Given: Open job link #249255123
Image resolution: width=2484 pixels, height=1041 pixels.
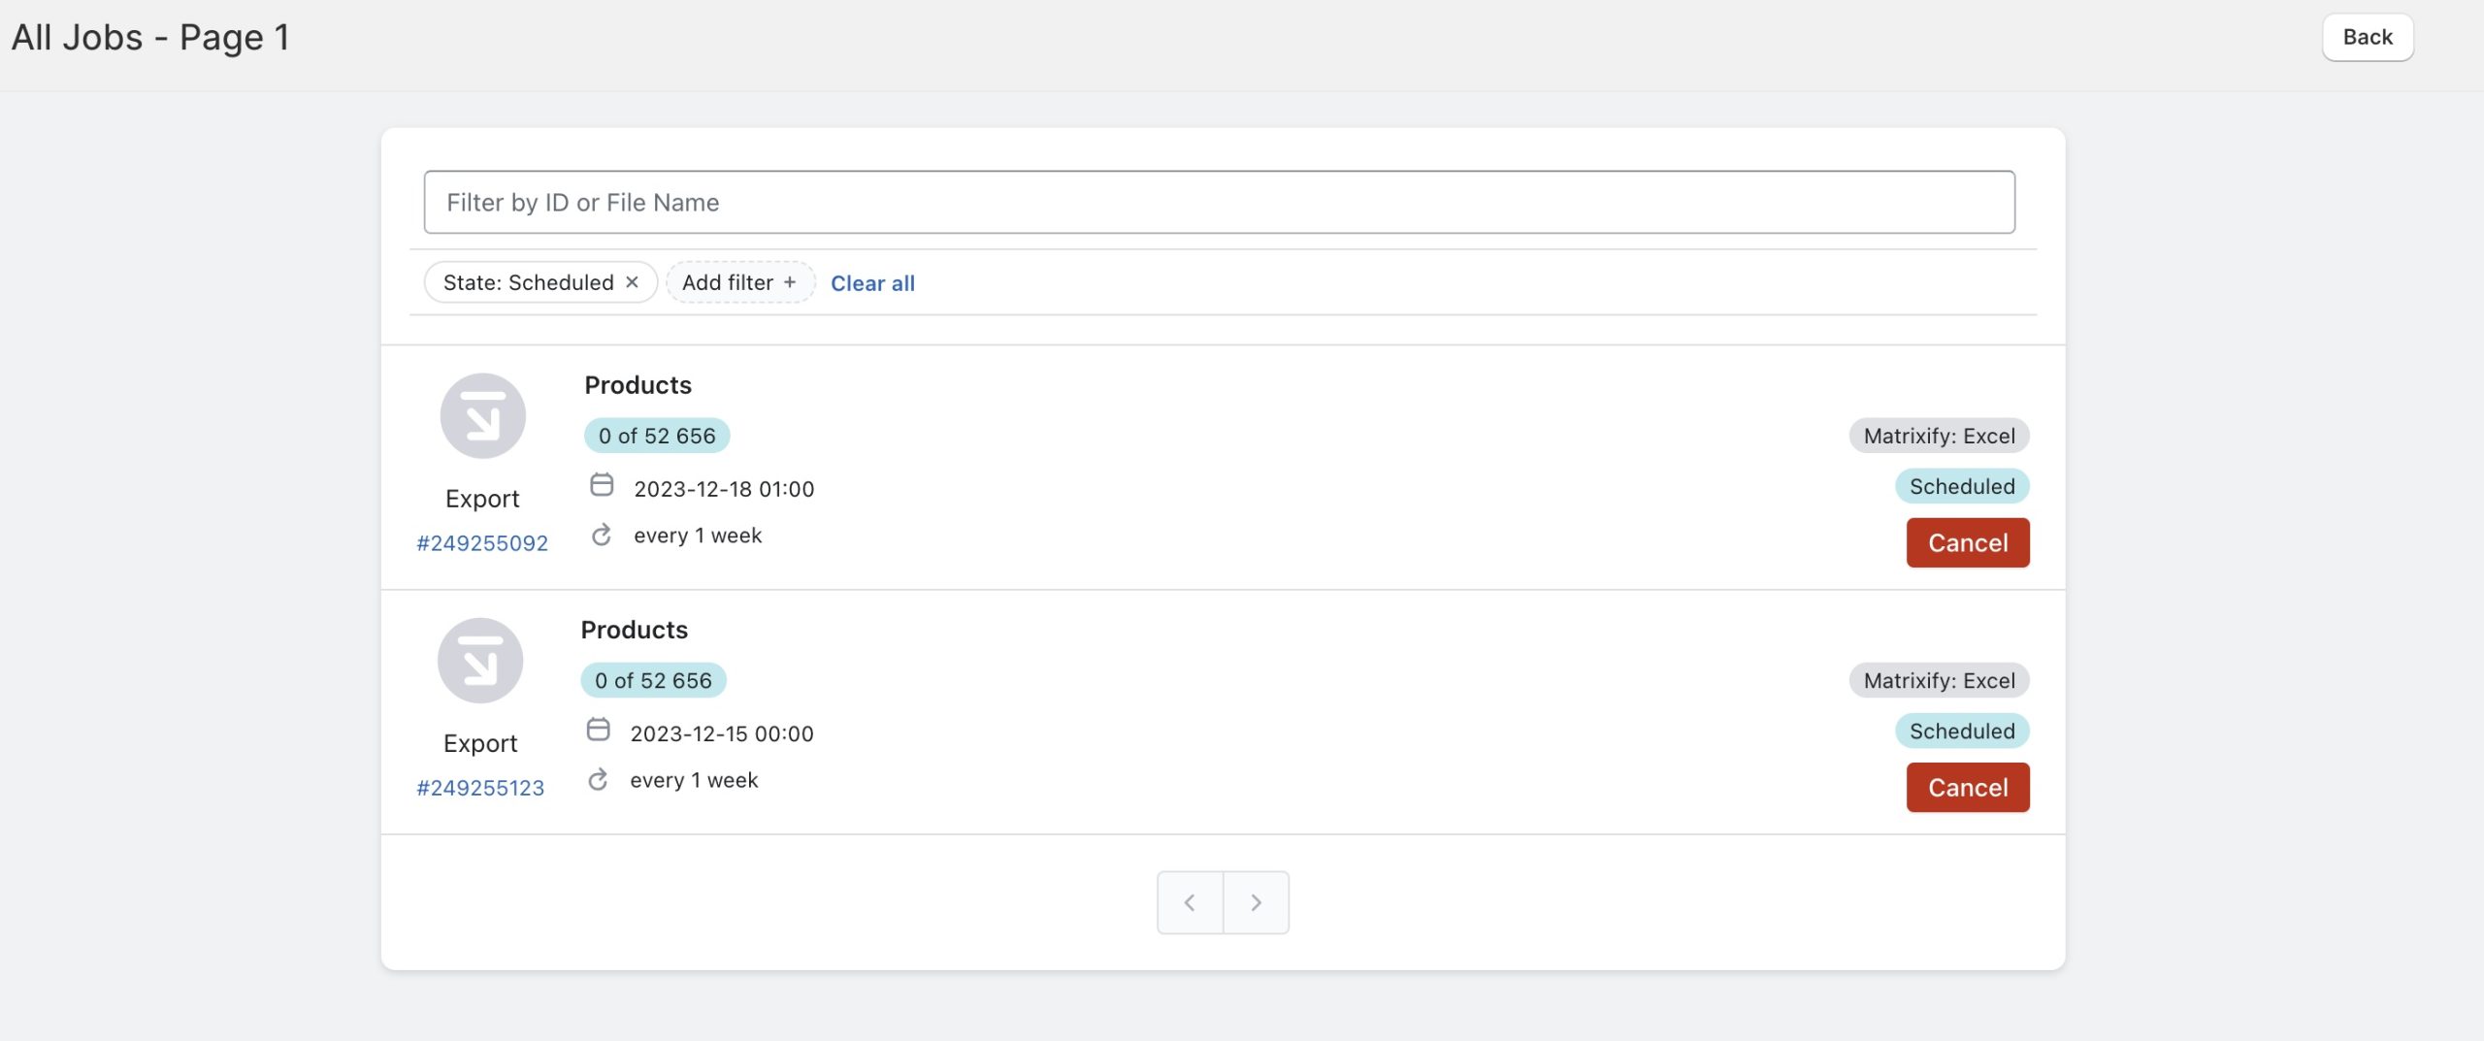Looking at the screenshot, I should [480, 788].
